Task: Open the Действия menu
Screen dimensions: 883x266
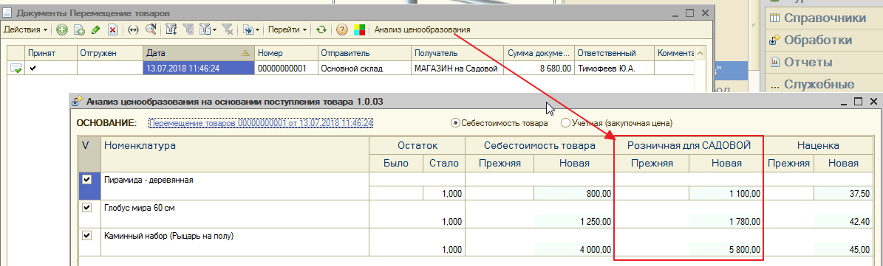Action: coord(25,29)
